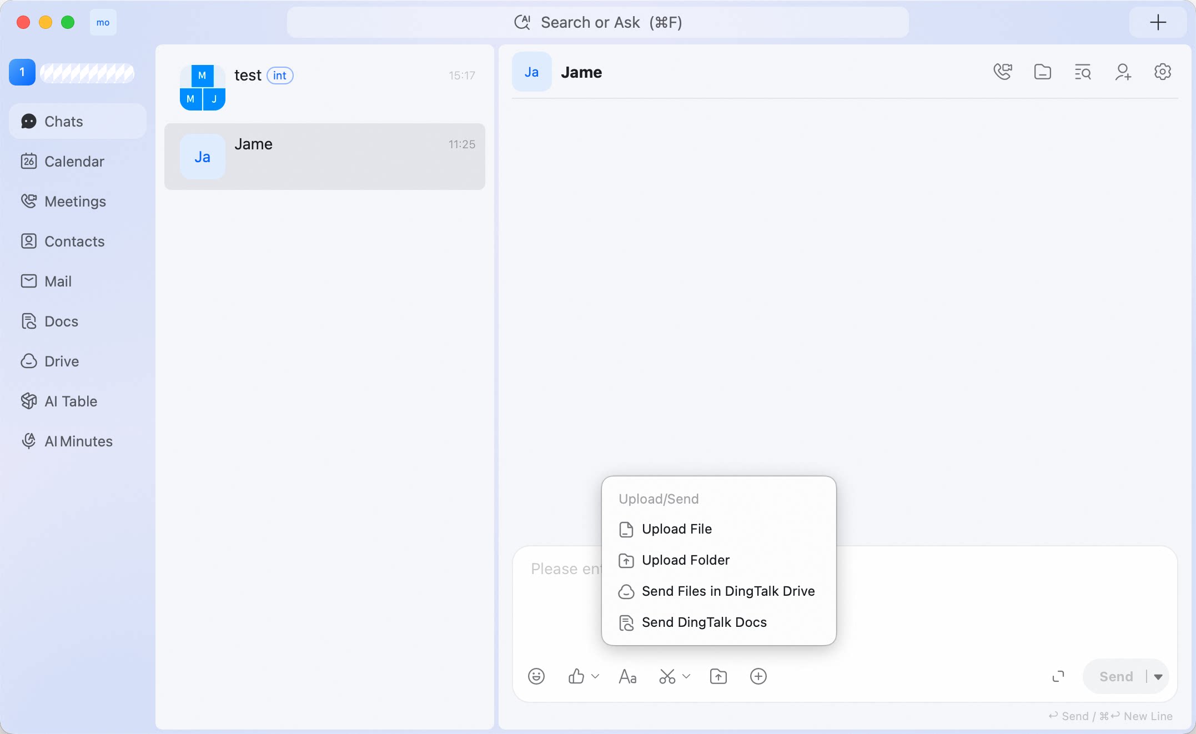Screen dimensions: 1196x734
Task: Open the Send options dropdown arrow
Action: 1158,676
